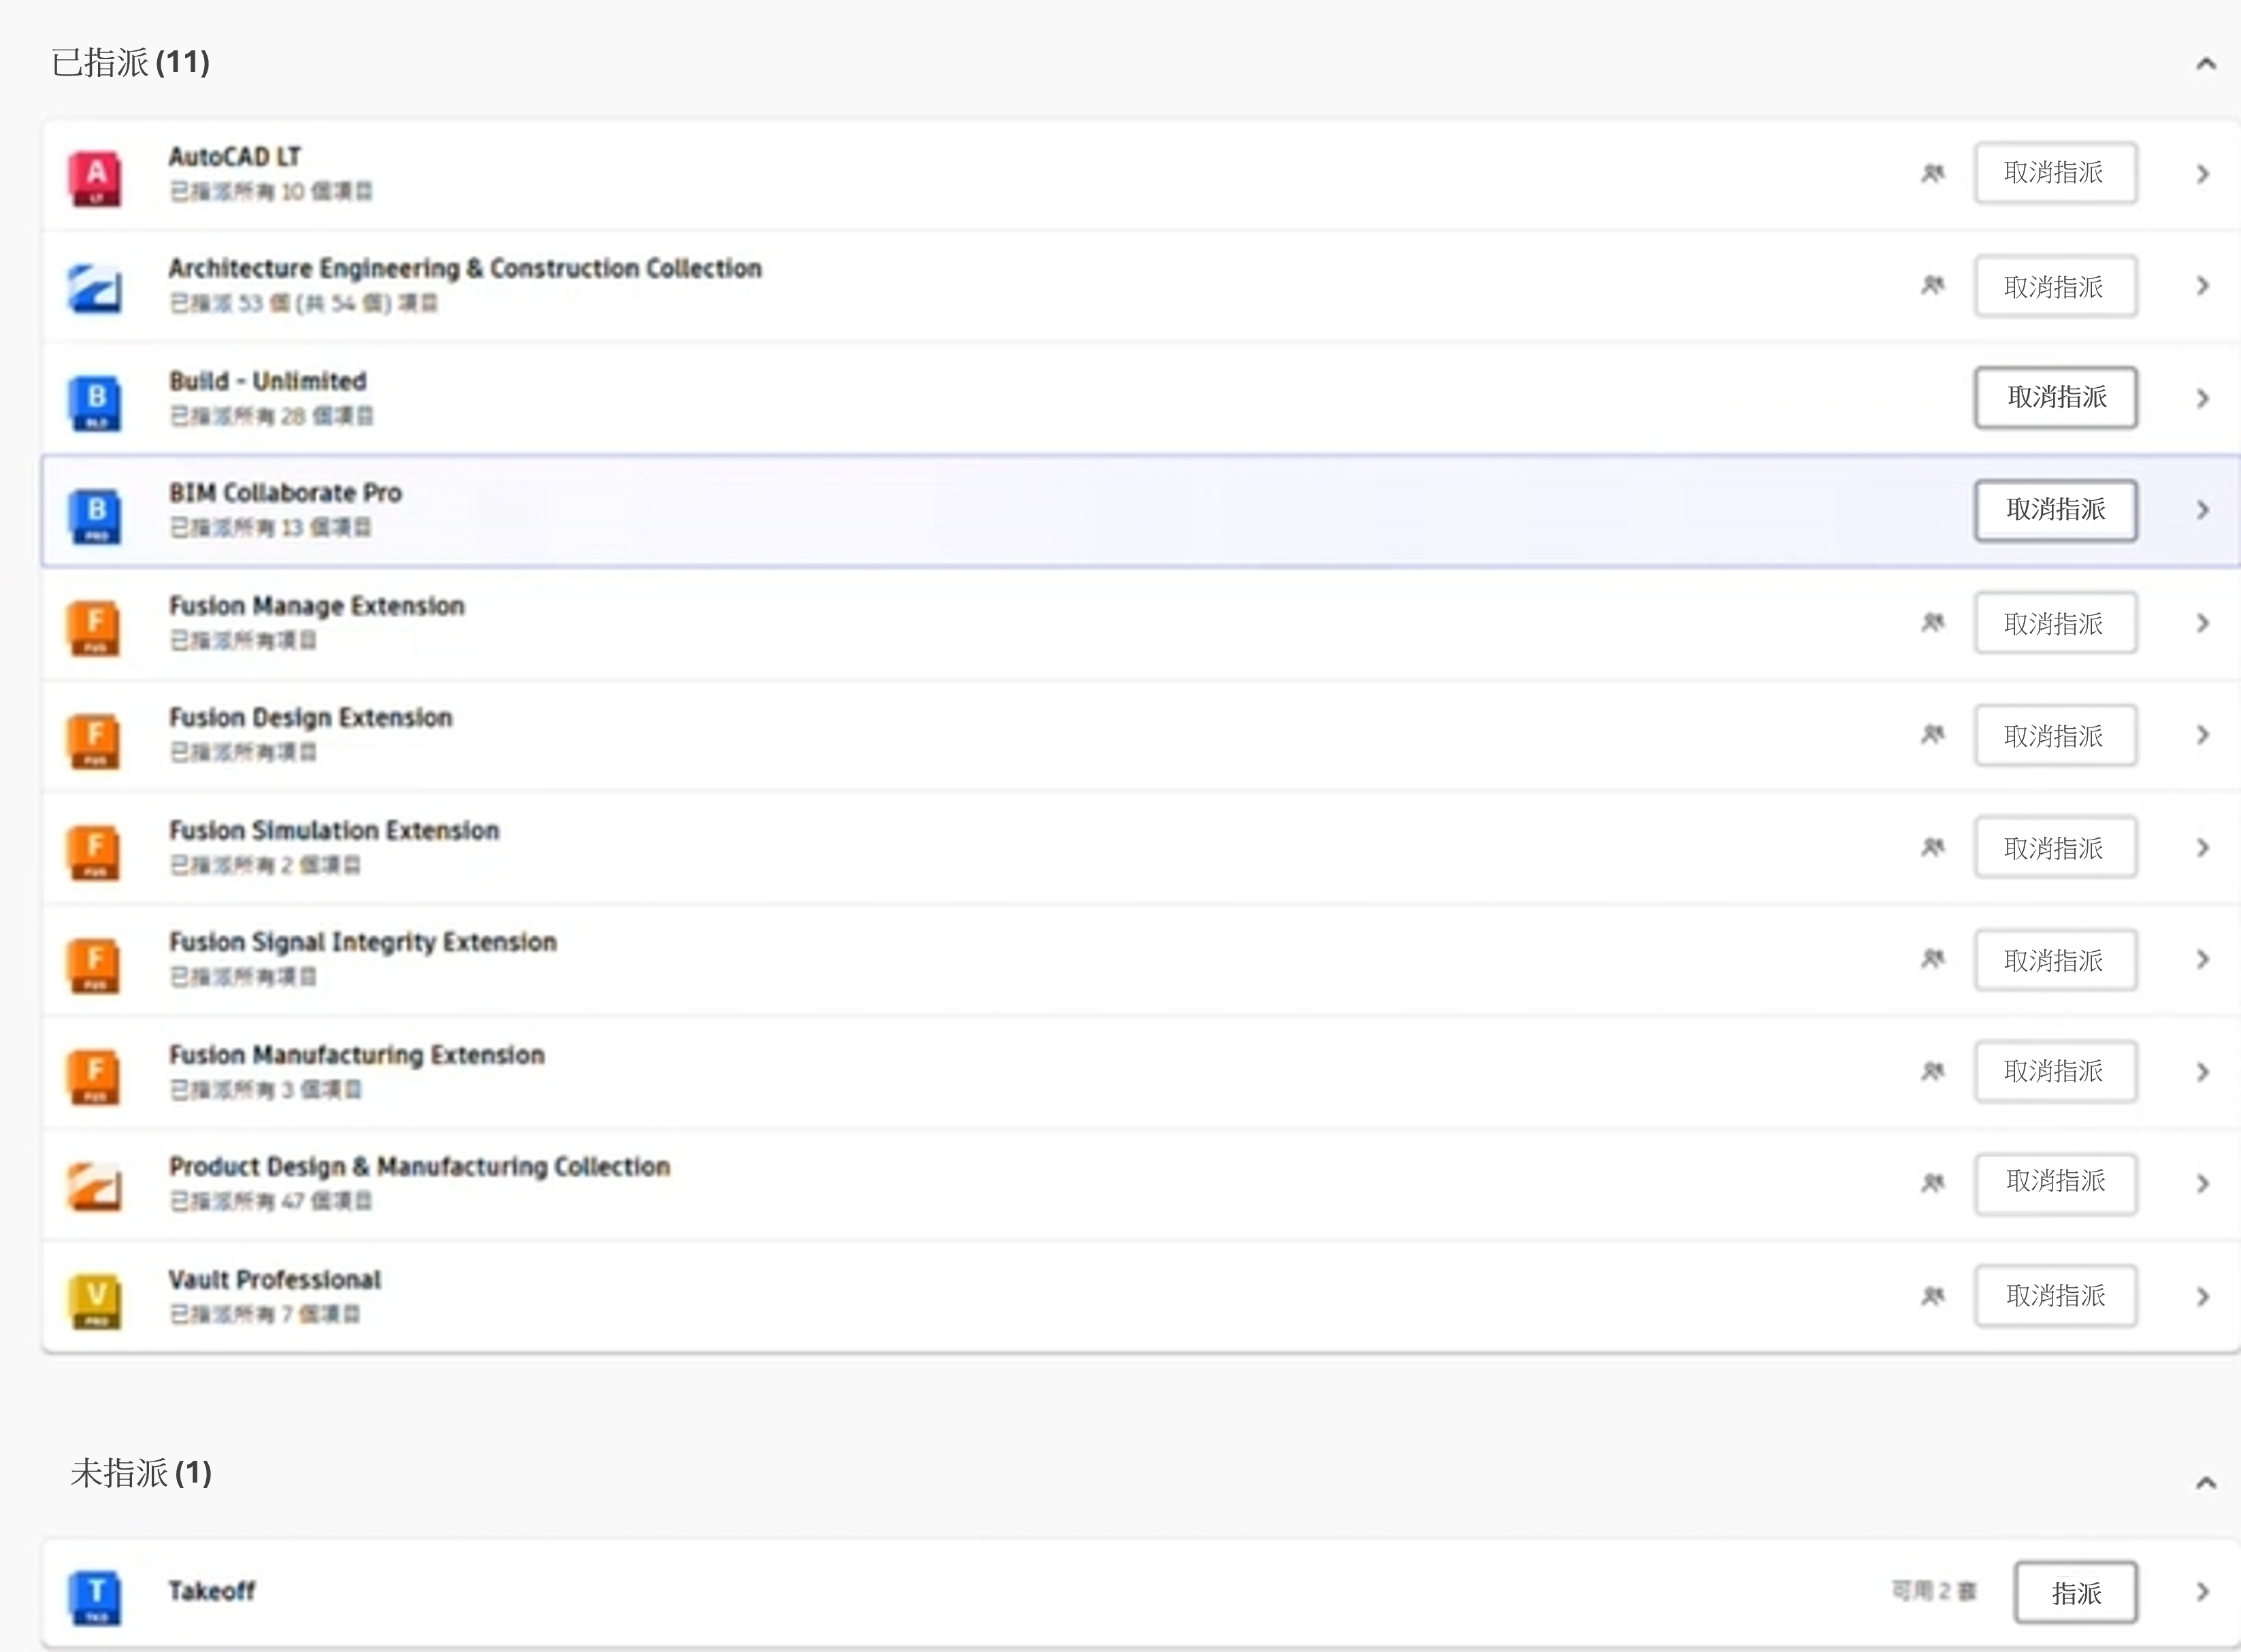Image resolution: width=2241 pixels, height=1652 pixels.
Task: Select the Vault Professional product name
Action: pos(275,1280)
